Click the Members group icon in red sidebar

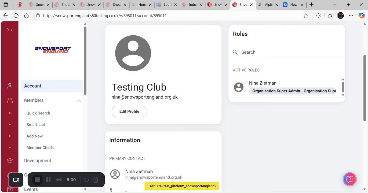(10, 100)
